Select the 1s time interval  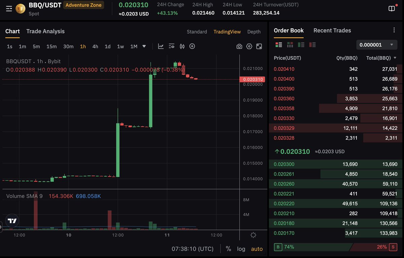(9, 46)
